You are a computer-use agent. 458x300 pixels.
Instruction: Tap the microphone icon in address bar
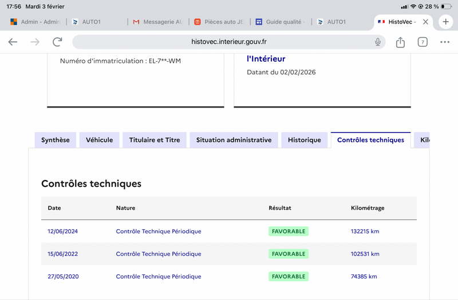[378, 42]
